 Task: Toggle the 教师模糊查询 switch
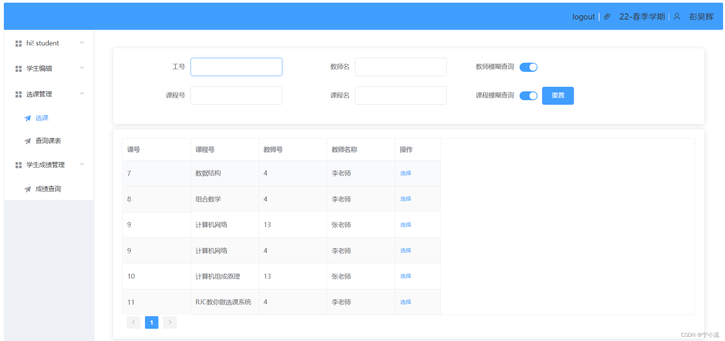[528, 67]
